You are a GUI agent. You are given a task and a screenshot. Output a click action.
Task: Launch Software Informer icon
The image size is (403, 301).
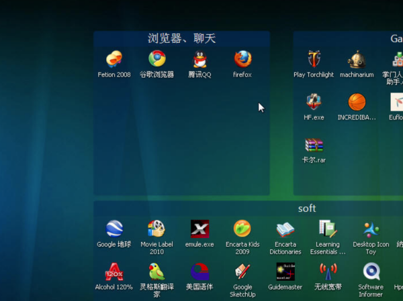point(371,272)
